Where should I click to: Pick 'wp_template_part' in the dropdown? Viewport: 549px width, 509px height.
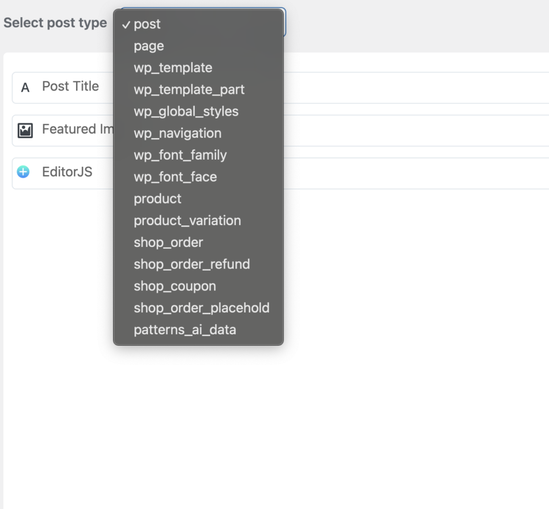pos(189,89)
